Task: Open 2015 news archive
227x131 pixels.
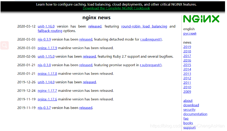Action: point(187,65)
